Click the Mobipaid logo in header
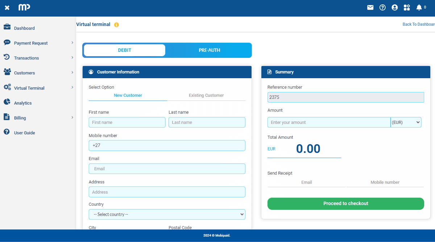This screenshot has width=435, height=242. pyautogui.click(x=24, y=7)
